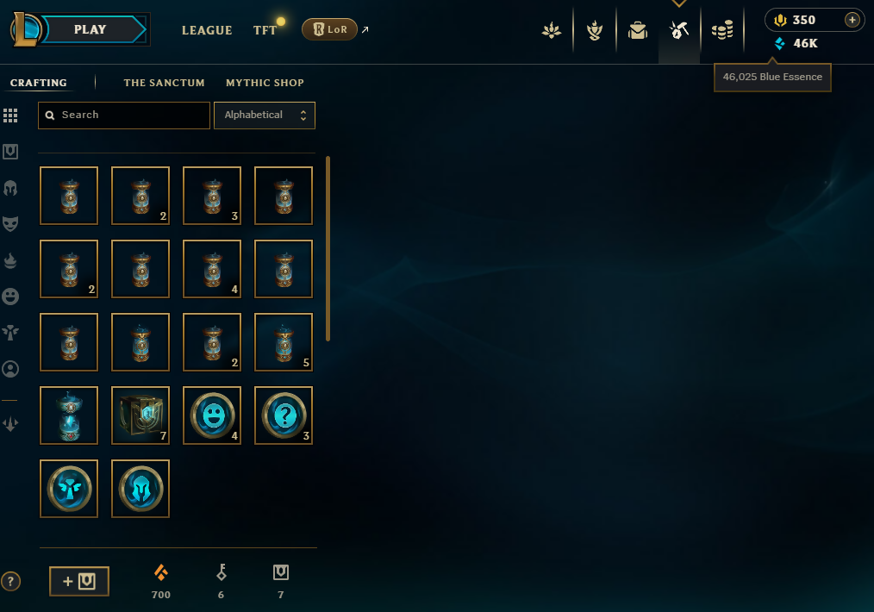Open the Loot crafting hammer icon
This screenshot has height=612, width=874.
[x=679, y=30]
